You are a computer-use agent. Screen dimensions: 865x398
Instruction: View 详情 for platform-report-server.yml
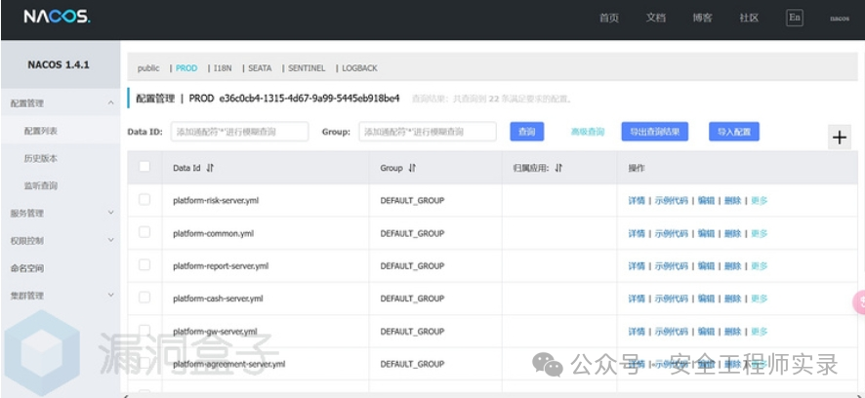pos(637,266)
